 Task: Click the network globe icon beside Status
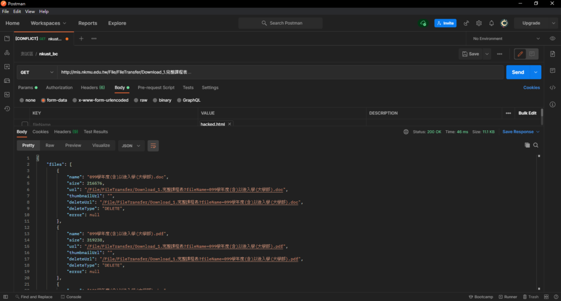tap(406, 132)
